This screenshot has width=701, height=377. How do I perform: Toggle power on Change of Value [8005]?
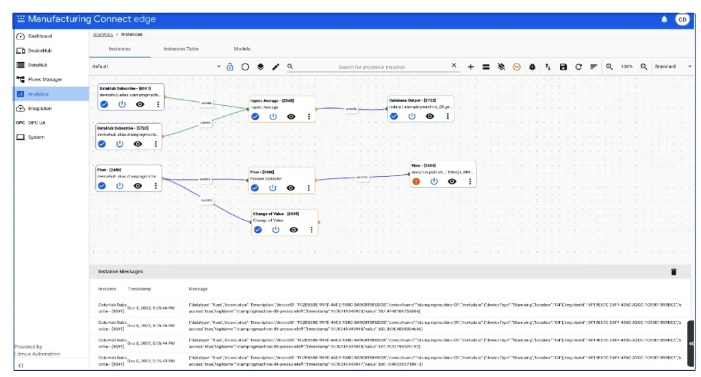pos(276,229)
